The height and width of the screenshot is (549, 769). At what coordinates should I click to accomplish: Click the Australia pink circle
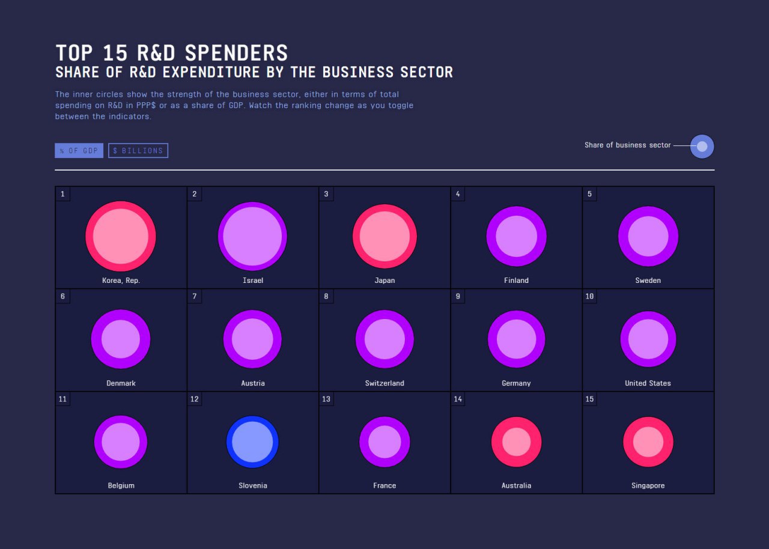pos(516,441)
